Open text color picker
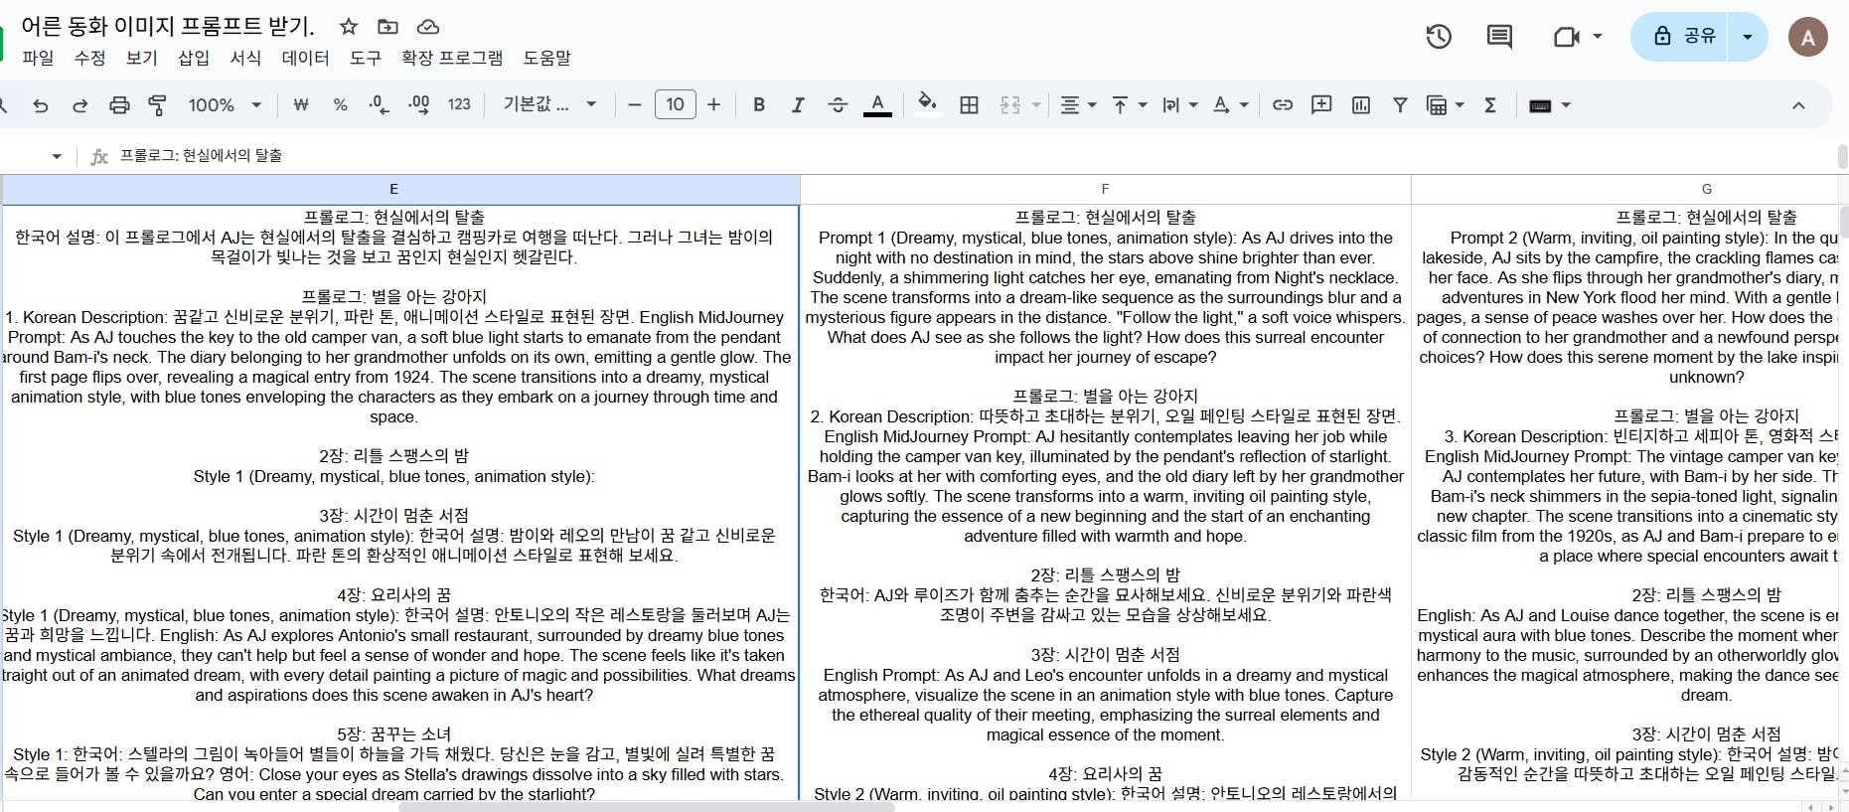Image resolution: width=1849 pixels, height=812 pixels. coord(877,105)
